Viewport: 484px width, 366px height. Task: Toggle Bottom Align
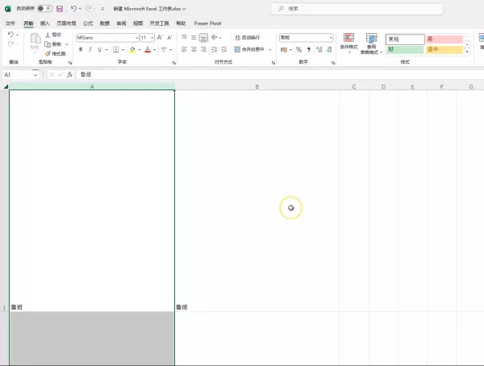click(203, 38)
